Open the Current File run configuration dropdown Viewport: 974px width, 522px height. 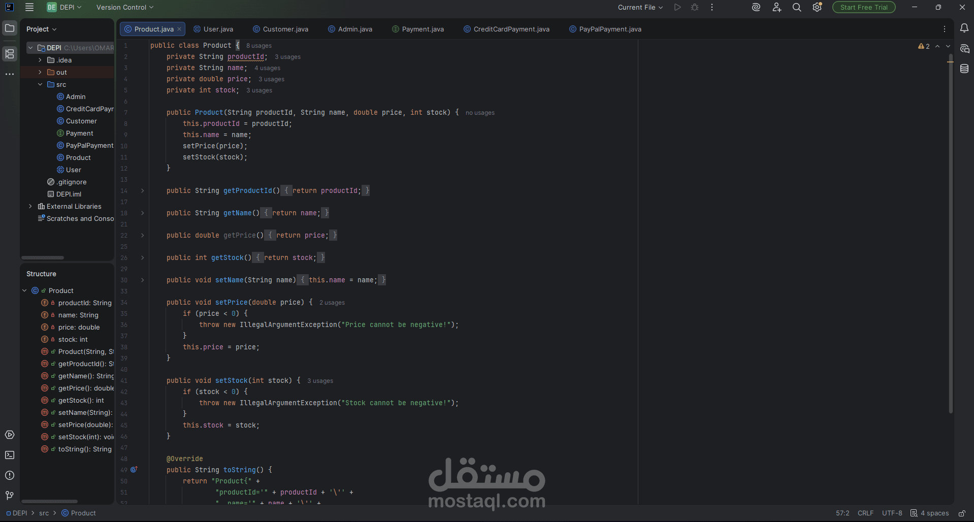[x=640, y=7]
